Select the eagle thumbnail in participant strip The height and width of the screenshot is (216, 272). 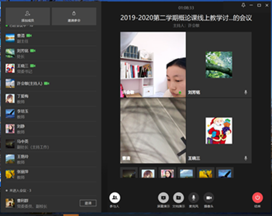pos(225,173)
